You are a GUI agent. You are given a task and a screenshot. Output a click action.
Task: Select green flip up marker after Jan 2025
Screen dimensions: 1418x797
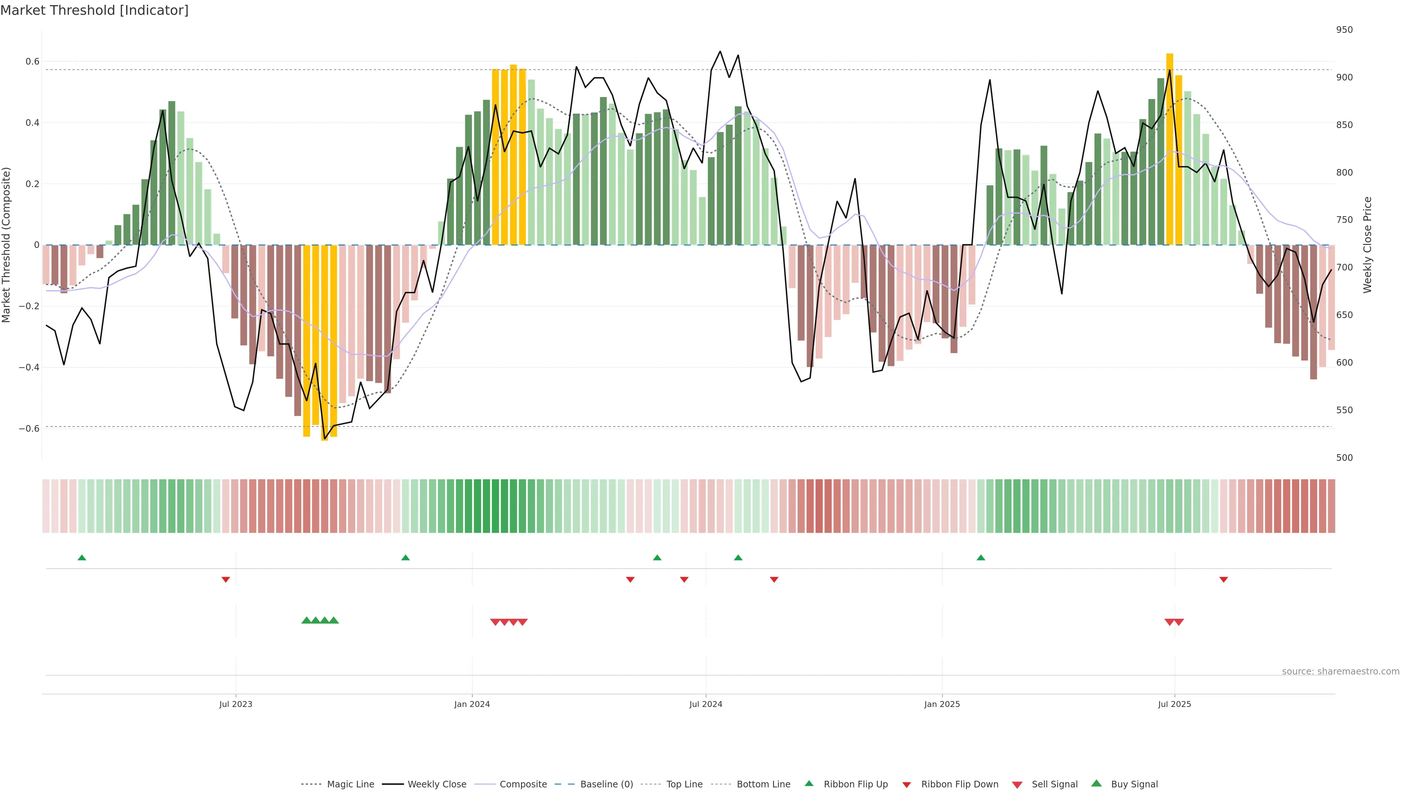(981, 558)
